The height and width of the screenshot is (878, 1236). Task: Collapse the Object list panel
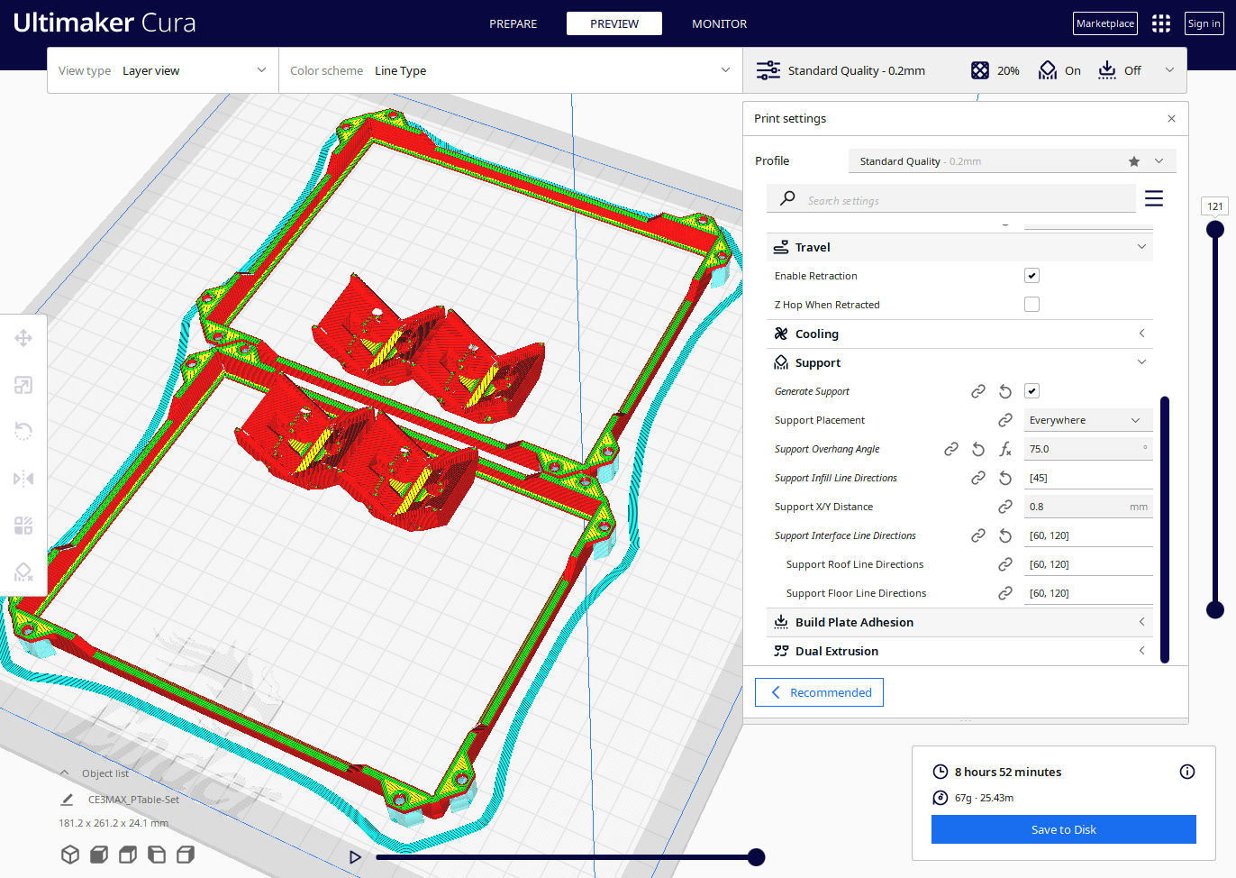point(94,773)
